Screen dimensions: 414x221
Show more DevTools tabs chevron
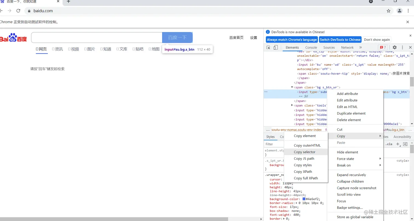(361, 47)
